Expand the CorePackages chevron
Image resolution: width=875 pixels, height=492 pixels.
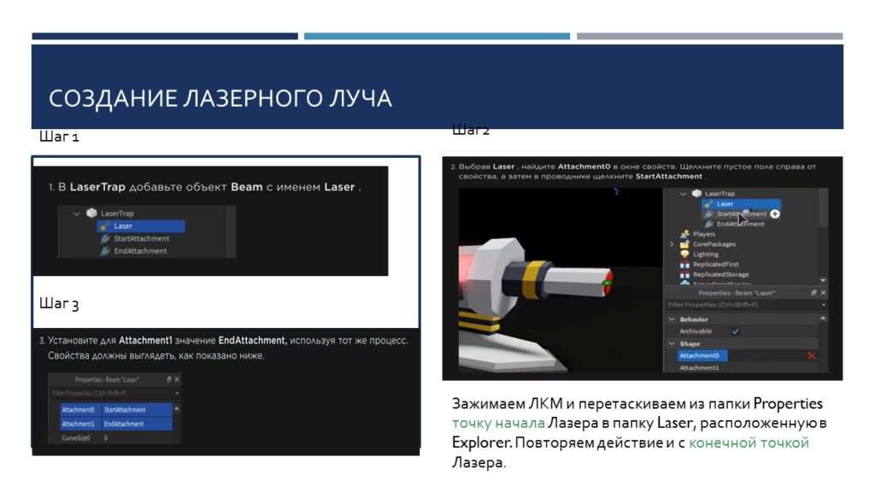pos(672,243)
